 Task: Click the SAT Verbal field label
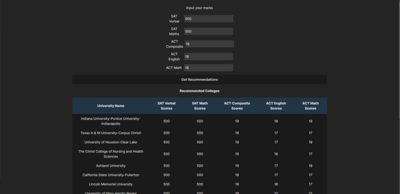pos(174,19)
